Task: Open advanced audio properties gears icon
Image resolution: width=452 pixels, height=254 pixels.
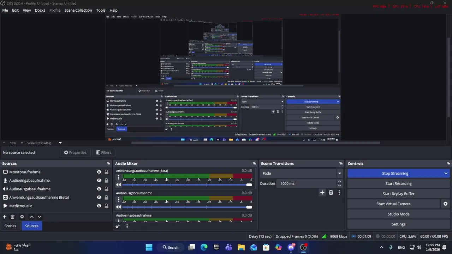Action: pyautogui.click(x=118, y=226)
